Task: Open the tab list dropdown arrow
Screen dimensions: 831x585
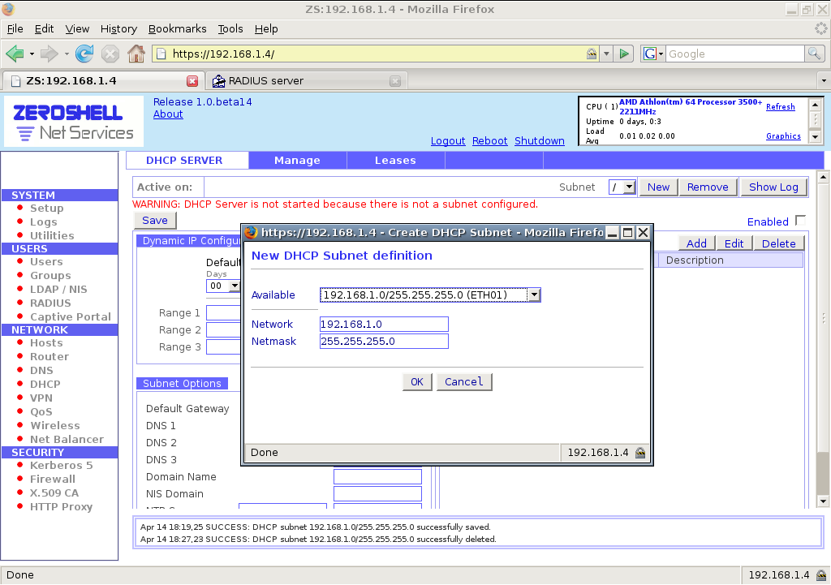Action: (824, 81)
